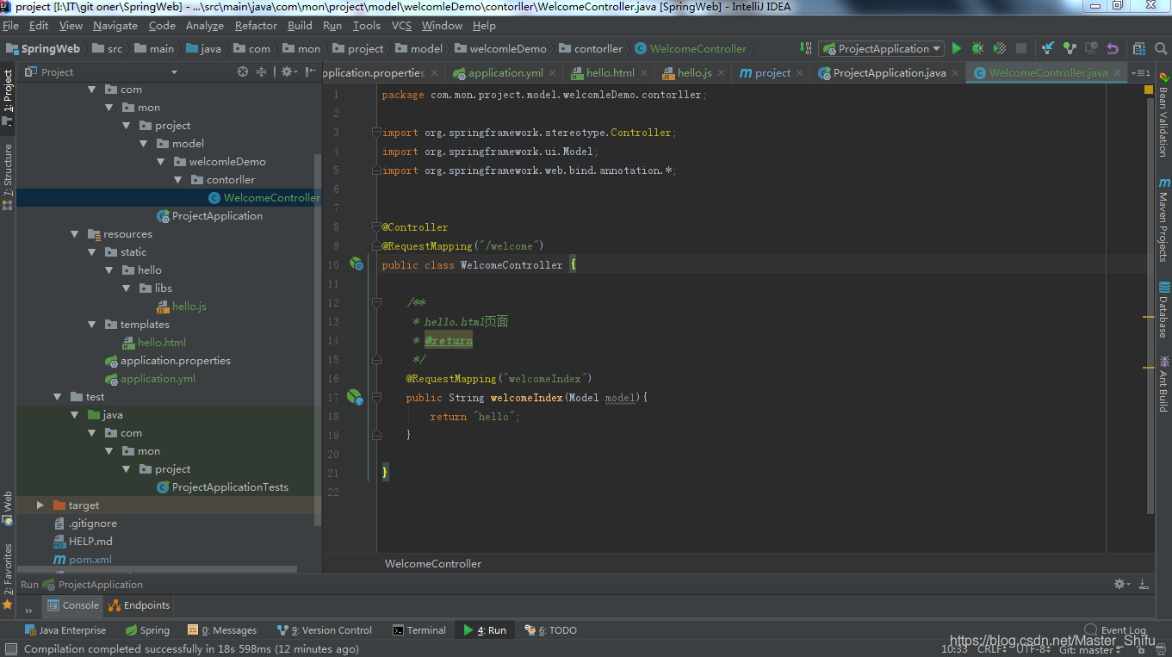Viewport: 1172px width, 657px height.
Task: Build project using the binary arrow icon
Action: click(x=805, y=49)
